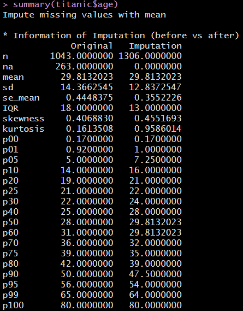Click the IQR value 13.0000000
This screenshot has height=311, width=243.
coord(156,108)
